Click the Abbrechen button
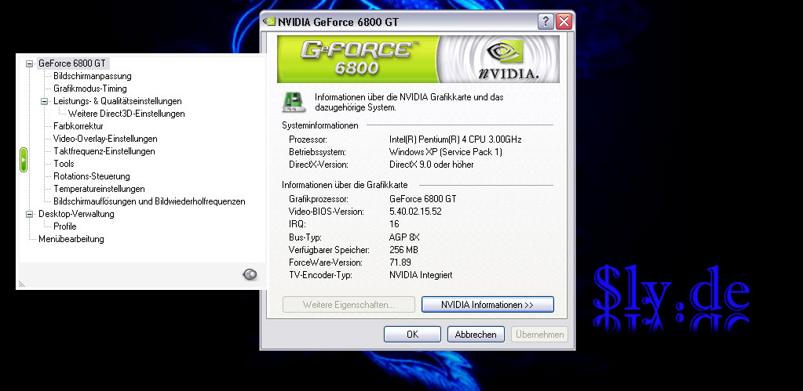Image resolution: width=803 pixels, height=391 pixels. (x=476, y=335)
